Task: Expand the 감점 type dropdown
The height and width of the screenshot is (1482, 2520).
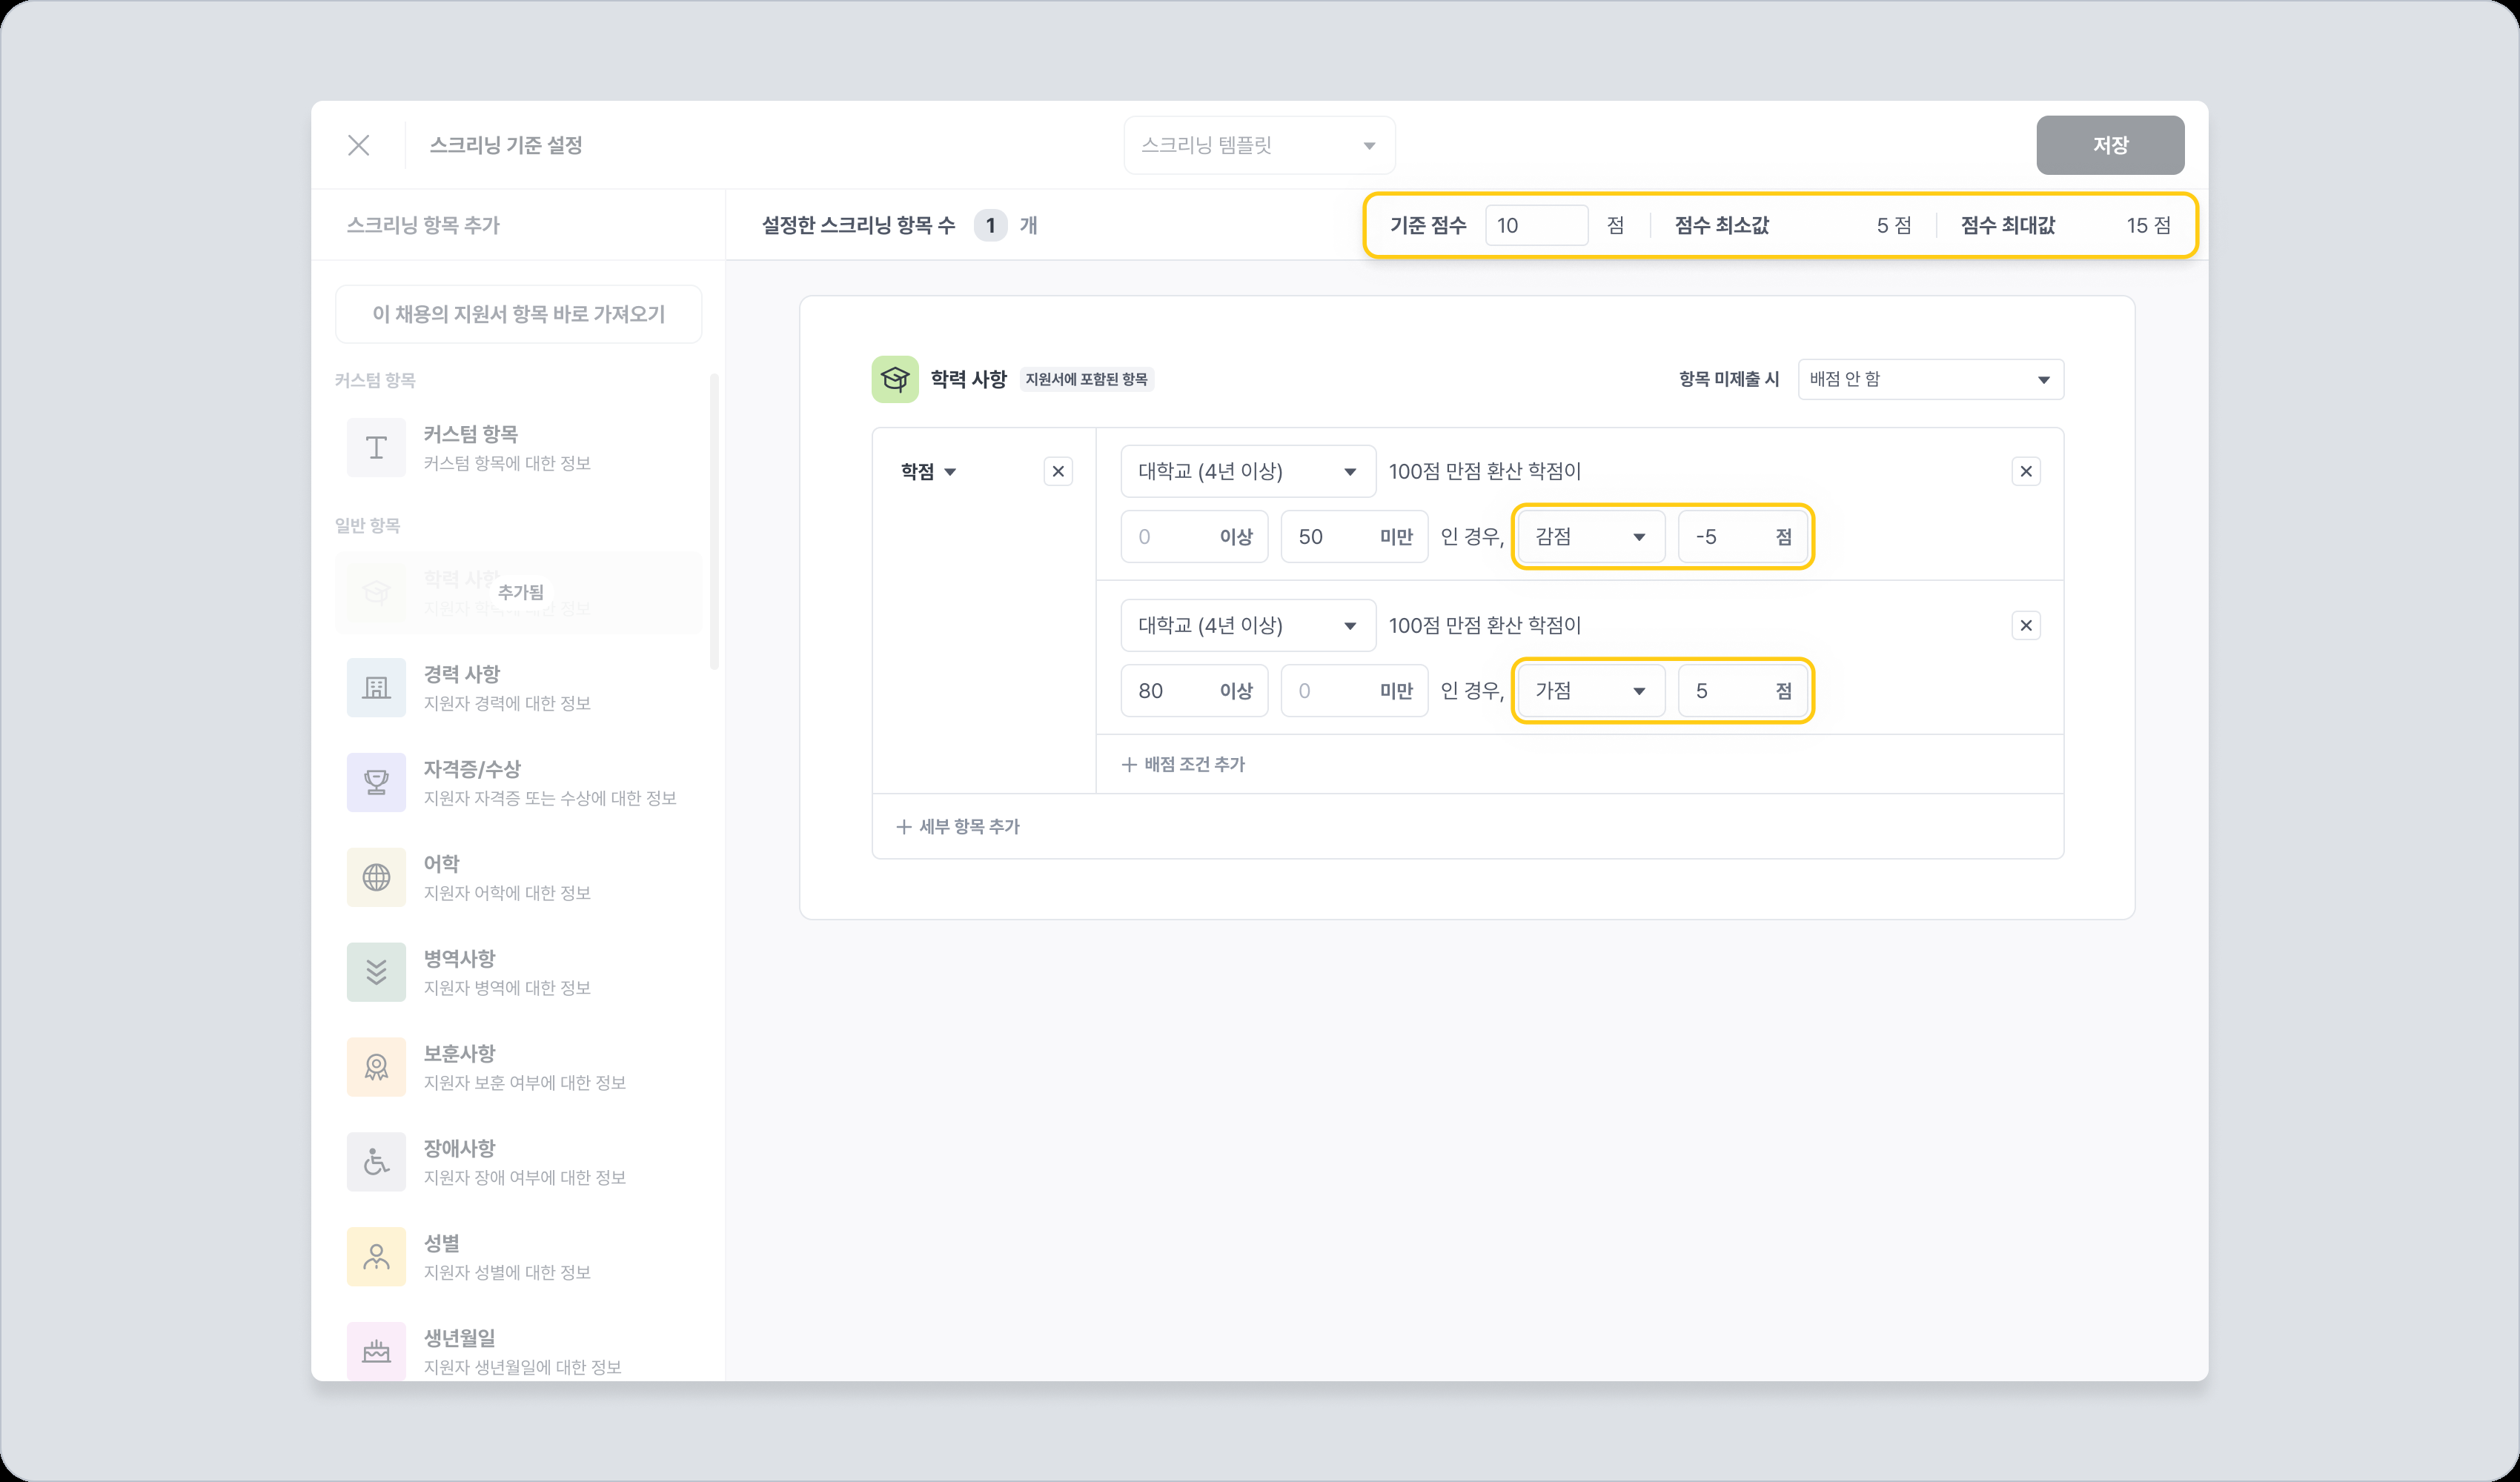Action: pos(1590,537)
